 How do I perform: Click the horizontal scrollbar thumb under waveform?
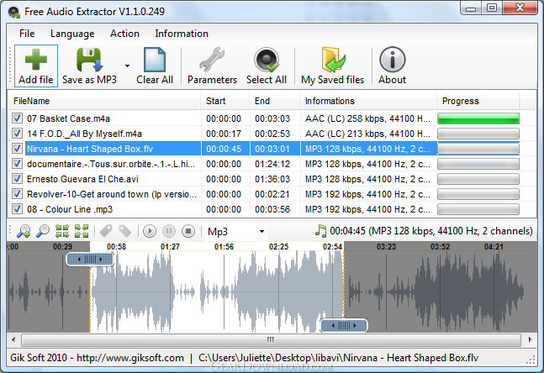coord(271,339)
